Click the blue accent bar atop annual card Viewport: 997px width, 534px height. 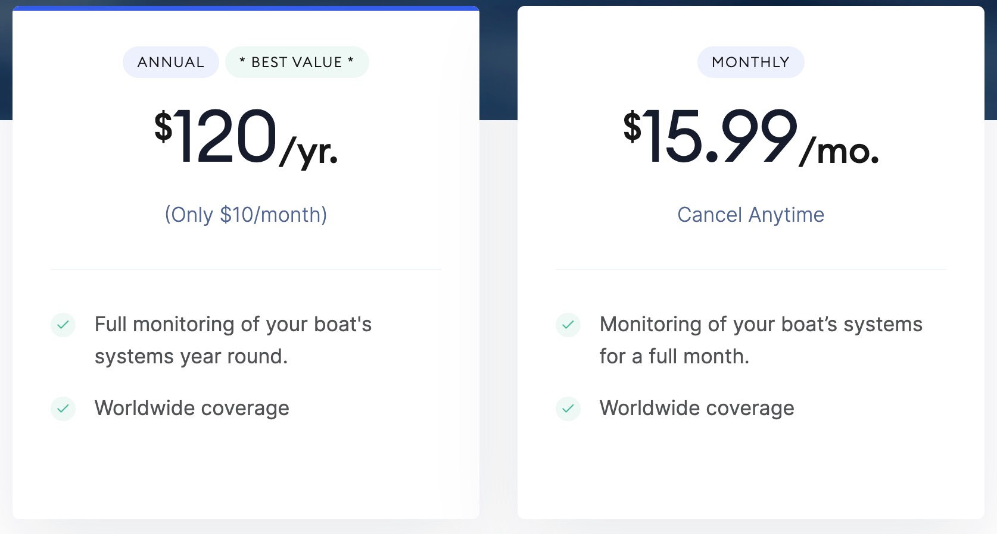click(x=246, y=8)
